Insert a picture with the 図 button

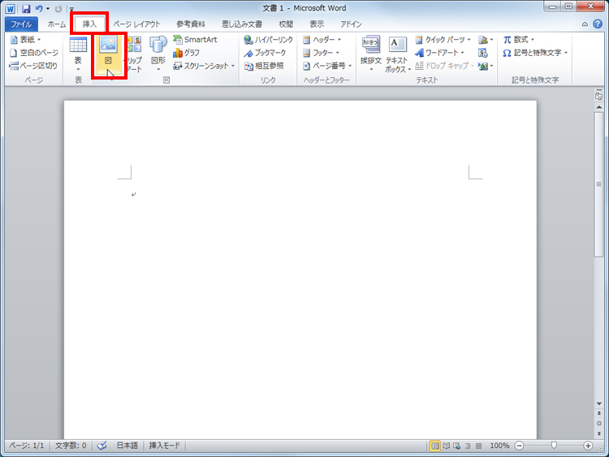coord(108,54)
